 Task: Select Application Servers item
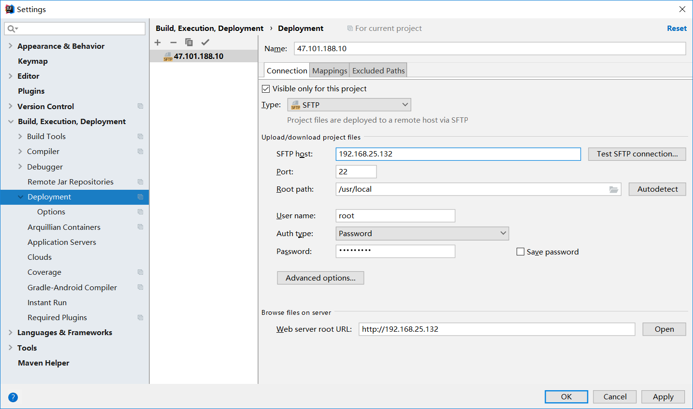(x=62, y=242)
